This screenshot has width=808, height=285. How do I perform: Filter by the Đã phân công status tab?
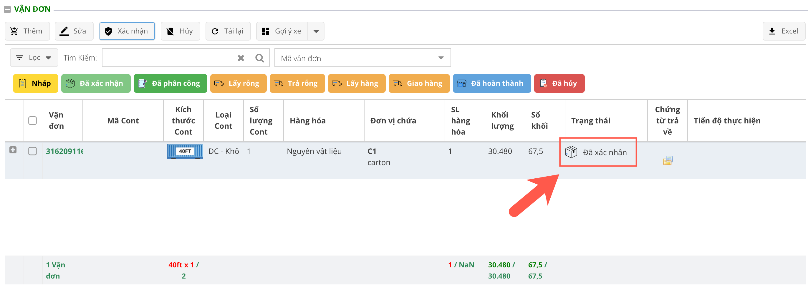pyautogui.click(x=170, y=83)
